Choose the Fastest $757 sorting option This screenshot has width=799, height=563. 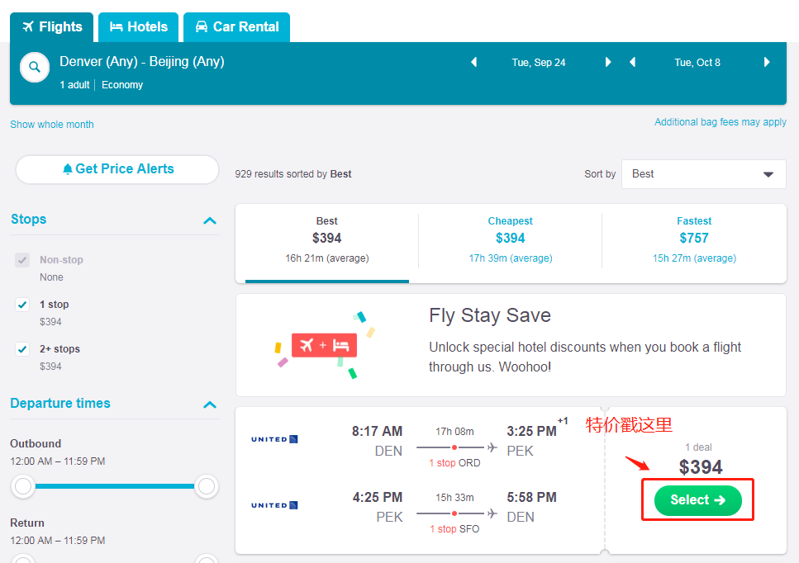pyautogui.click(x=694, y=239)
